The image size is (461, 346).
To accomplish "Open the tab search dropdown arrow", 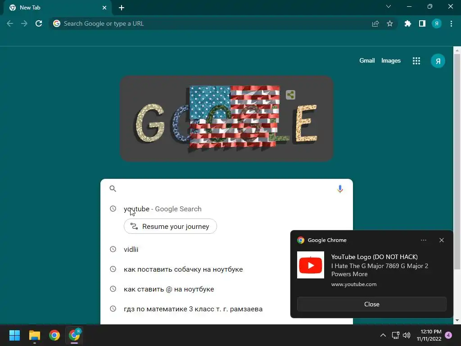I will 389,6.
